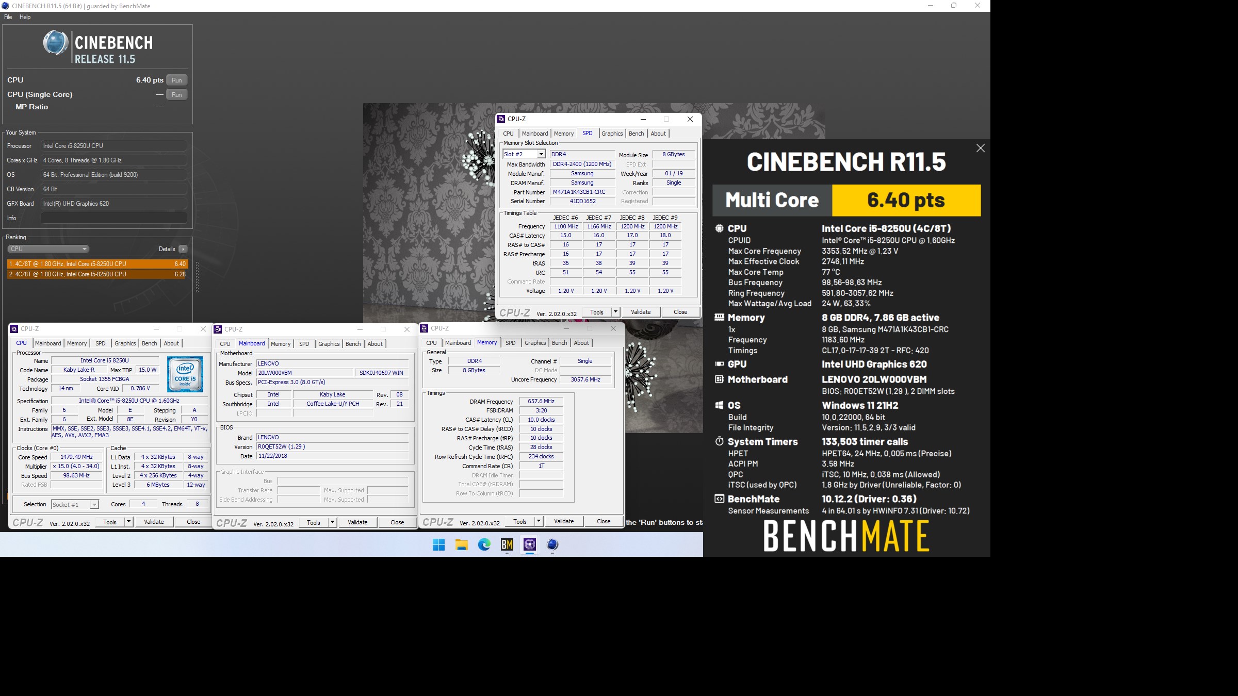The image size is (1238, 696).
Task: Click Model 20LW000VBM field in Mainboard window
Action: click(x=304, y=373)
